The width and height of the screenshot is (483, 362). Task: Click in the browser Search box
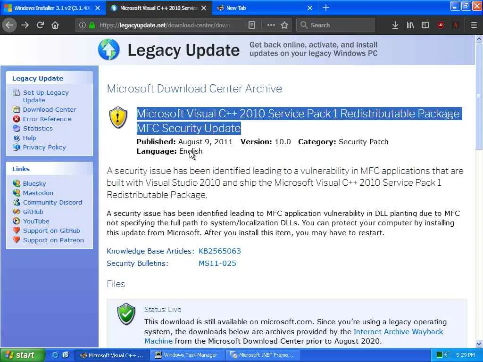click(x=336, y=25)
